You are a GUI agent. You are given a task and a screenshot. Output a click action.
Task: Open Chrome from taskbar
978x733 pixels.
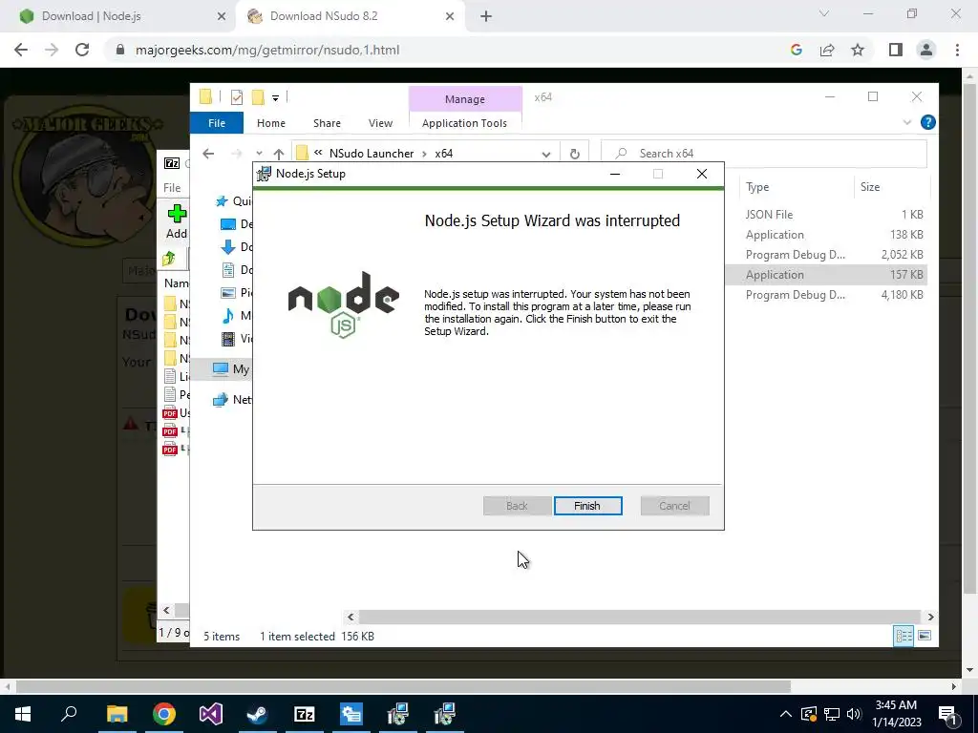coord(164,714)
